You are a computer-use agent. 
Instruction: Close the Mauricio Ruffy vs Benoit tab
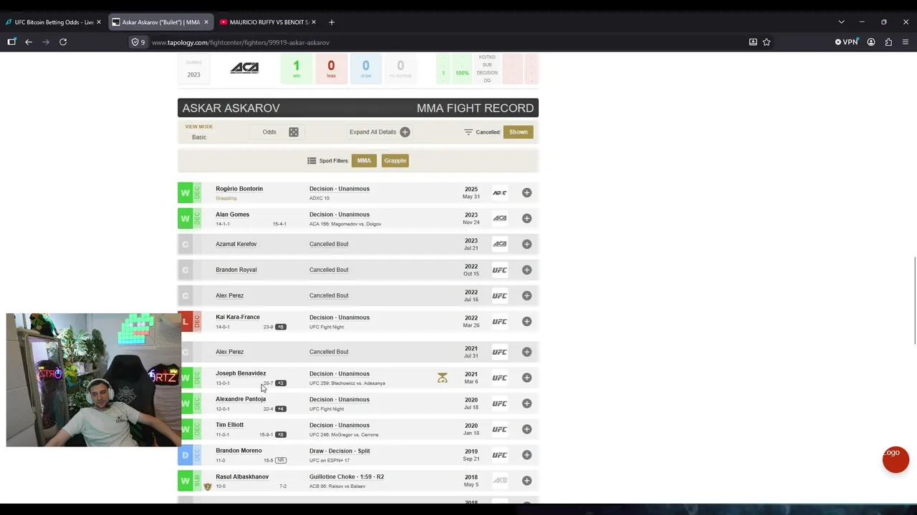click(x=314, y=22)
